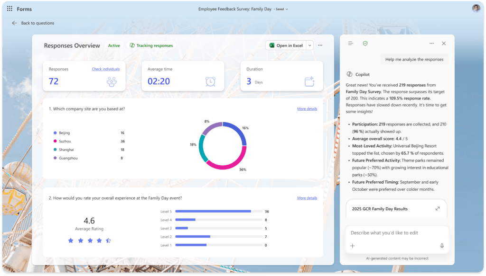Open the Copilot panel's more options menu
Viewport: 486px width, 276px height.
(431, 43)
